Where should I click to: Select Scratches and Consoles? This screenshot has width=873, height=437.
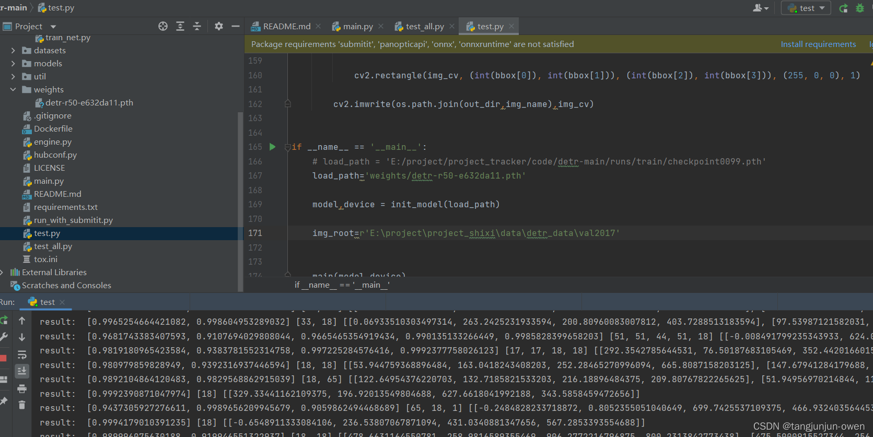click(x=61, y=286)
